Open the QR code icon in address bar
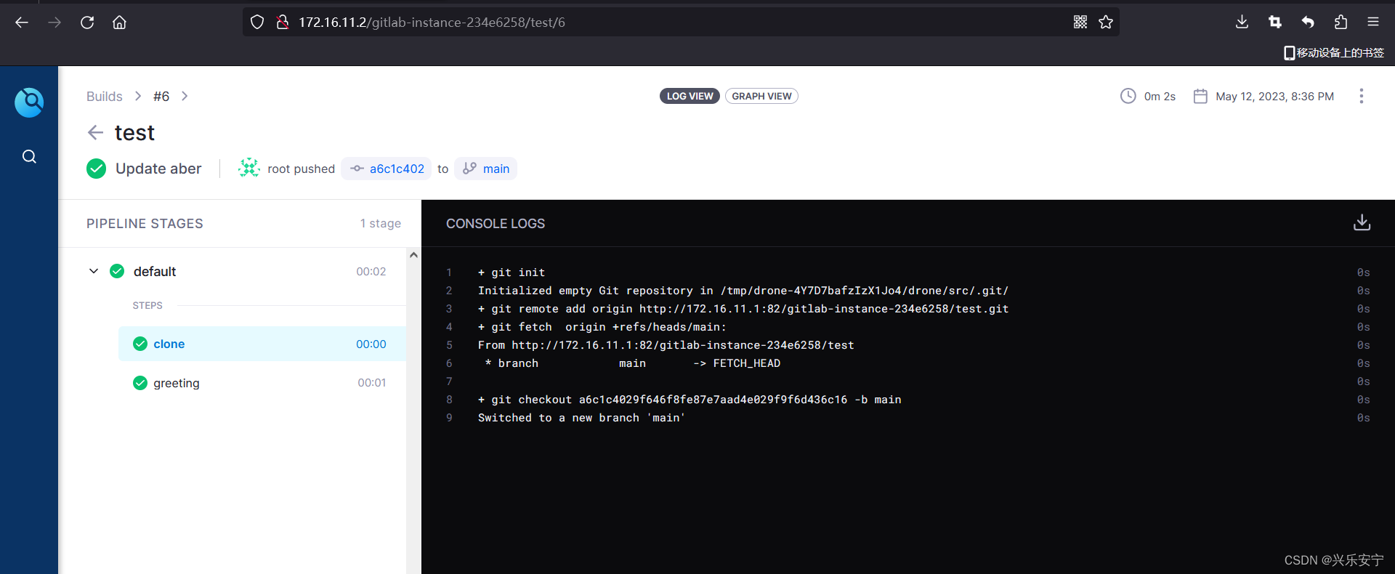The width and height of the screenshot is (1395, 574). pyautogui.click(x=1080, y=22)
